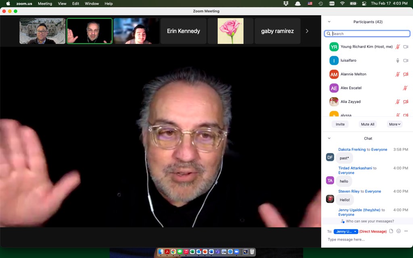Open the View menu

click(x=62, y=4)
